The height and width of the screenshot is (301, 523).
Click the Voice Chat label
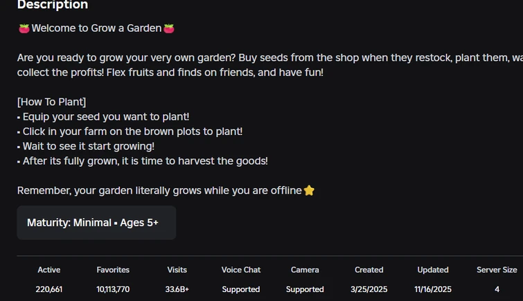241,270
